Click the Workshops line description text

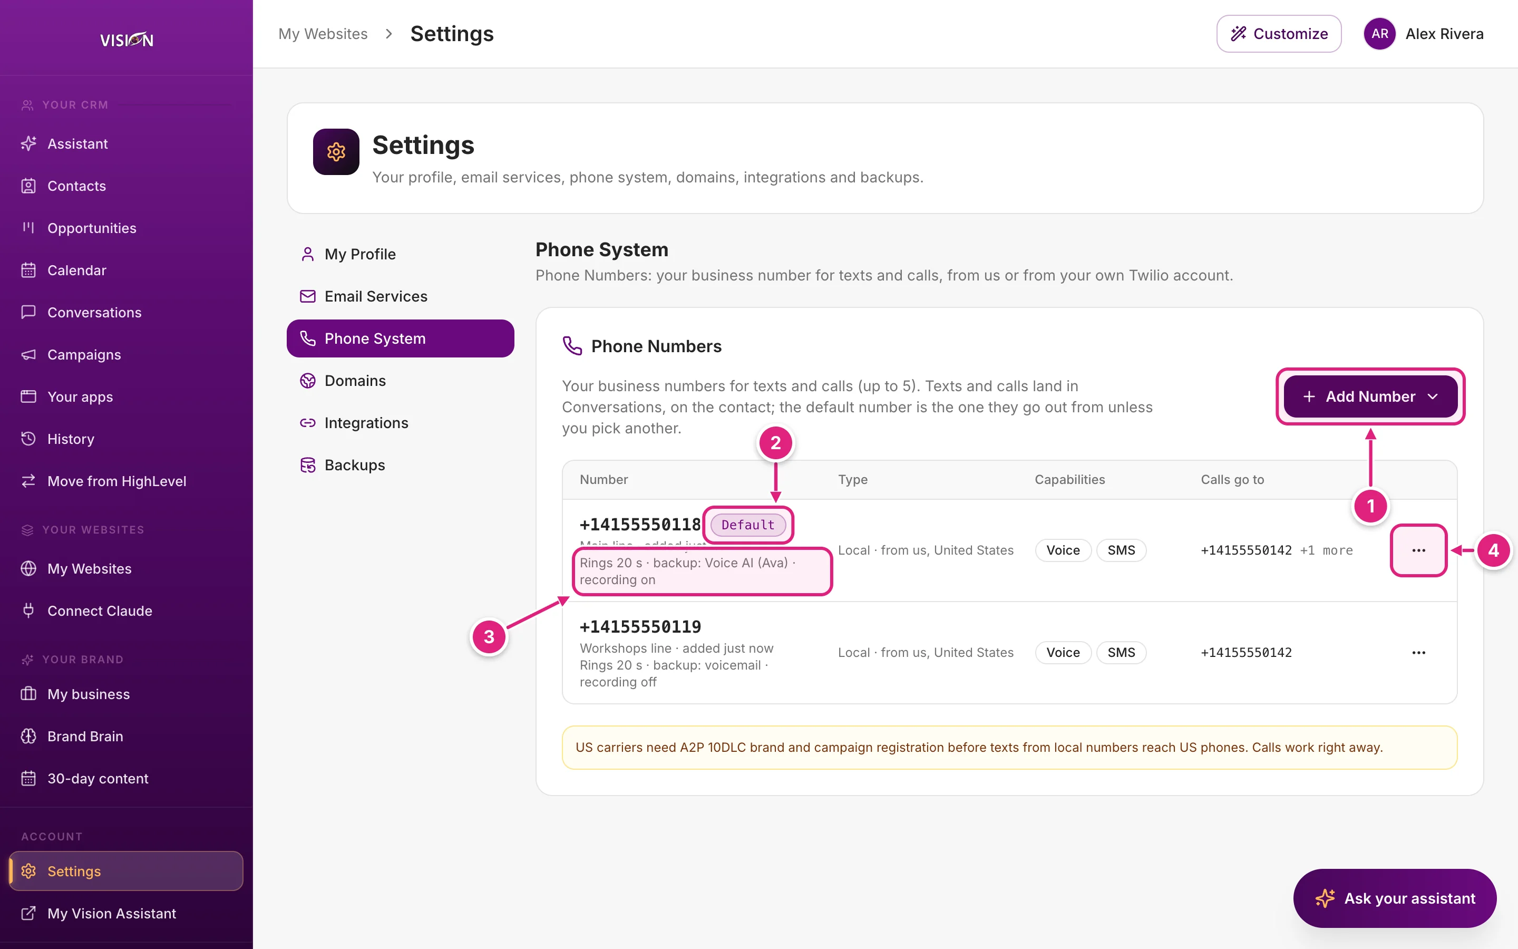[676, 648]
